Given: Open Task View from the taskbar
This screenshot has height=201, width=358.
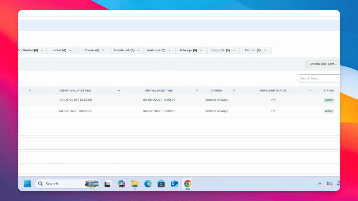Looking at the screenshot, I should click(108, 184).
